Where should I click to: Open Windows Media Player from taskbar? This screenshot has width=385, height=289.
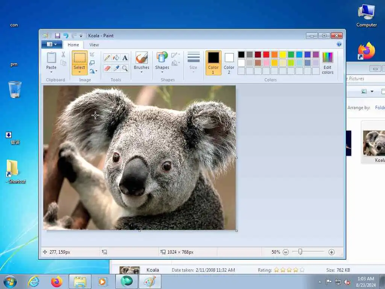pos(102,281)
